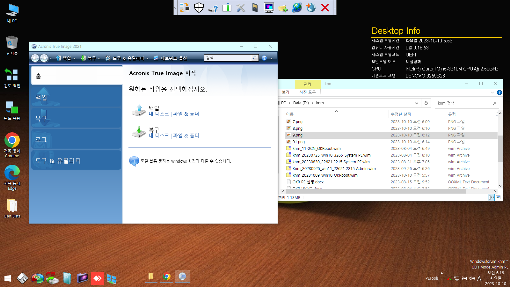510x287 pixels.
Task: Click the folder with green plus icon
Action: [x=283, y=8]
